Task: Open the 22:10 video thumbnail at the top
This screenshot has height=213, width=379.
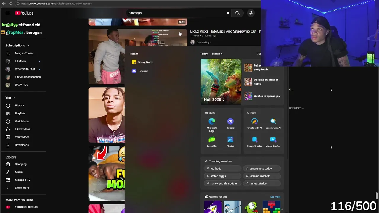Action: point(138,22)
